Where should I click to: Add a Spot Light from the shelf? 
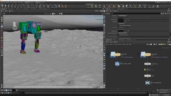[x=96, y=6]
